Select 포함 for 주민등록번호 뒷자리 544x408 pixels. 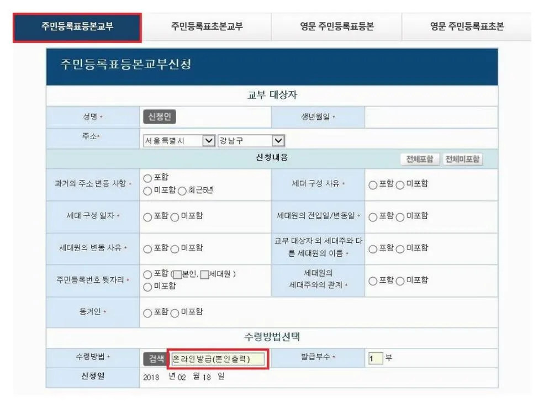click(x=147, y=274)
